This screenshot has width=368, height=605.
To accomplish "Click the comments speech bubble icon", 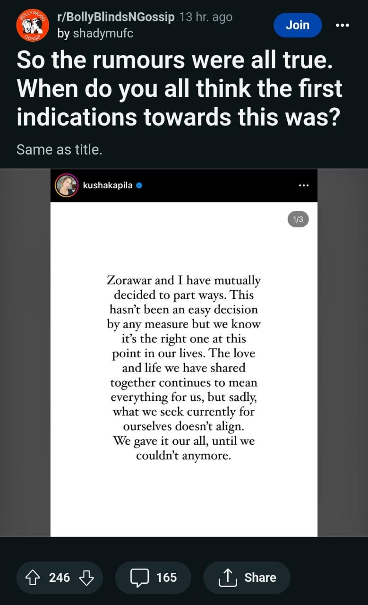I will click(139, 578).
